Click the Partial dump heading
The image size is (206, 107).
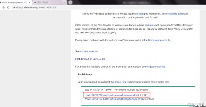click(x=85, y=74)
